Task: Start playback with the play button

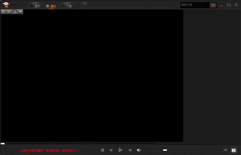Action: coord(120,150)
